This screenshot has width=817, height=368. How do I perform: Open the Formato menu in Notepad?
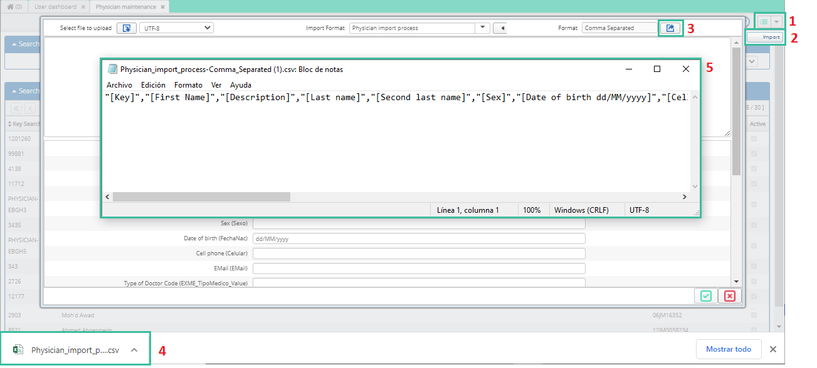188,85
